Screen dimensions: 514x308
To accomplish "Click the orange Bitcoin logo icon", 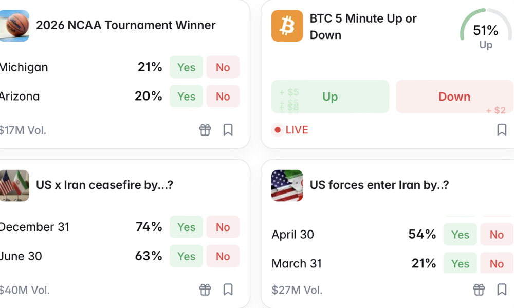I will click(287, 26).
